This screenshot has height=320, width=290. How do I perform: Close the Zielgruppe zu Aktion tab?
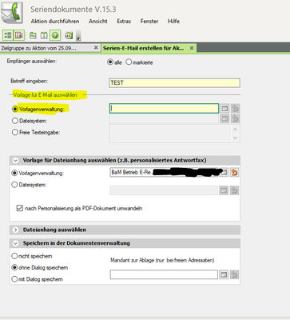tap(96, 48)
